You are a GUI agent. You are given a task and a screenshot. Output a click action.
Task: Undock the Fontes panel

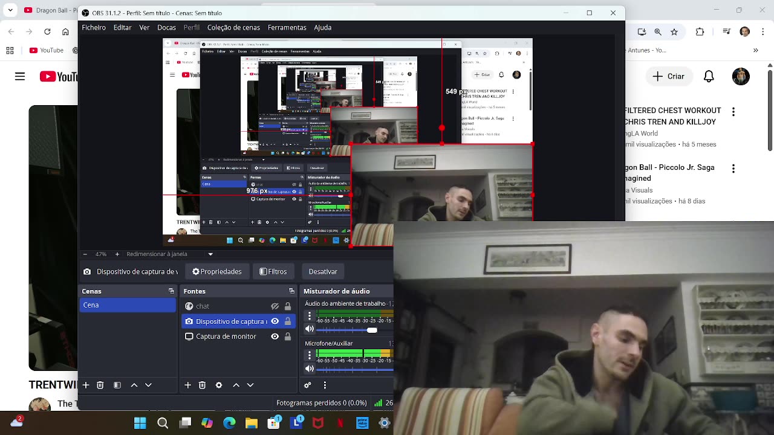coord(291,291)
